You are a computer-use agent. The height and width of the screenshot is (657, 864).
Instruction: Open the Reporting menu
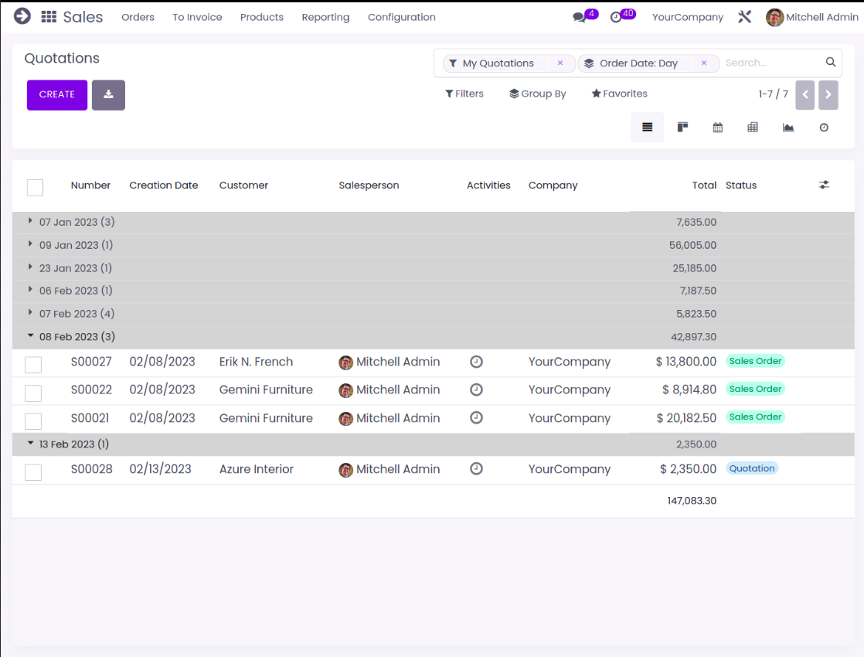pos(325,17)
